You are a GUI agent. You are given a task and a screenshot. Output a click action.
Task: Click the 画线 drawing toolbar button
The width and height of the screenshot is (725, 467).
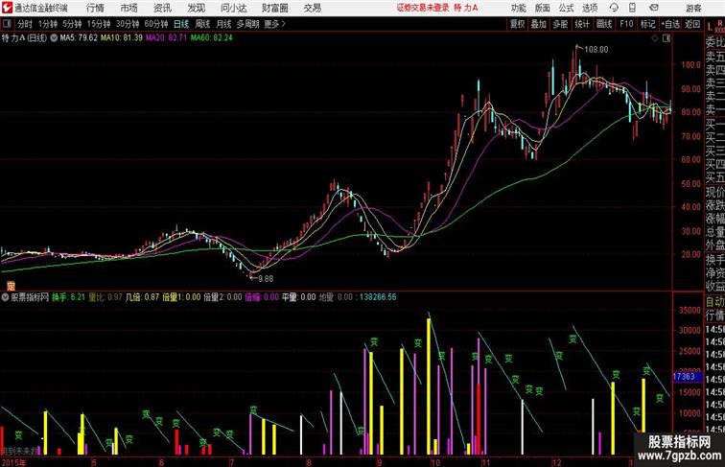(604, 24)
